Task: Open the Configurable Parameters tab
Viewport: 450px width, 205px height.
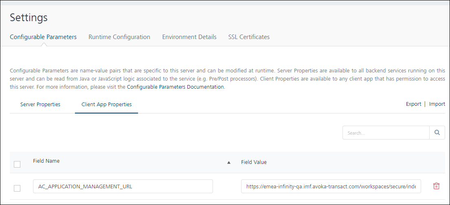Action: click(x=43, y=37)
